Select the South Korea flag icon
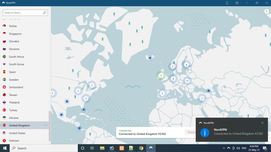The image size is (271, 152). point(4,64)
